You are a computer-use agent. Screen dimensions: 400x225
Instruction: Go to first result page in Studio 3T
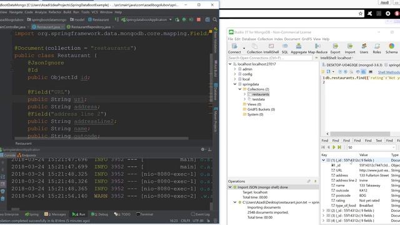click(323, 147)
